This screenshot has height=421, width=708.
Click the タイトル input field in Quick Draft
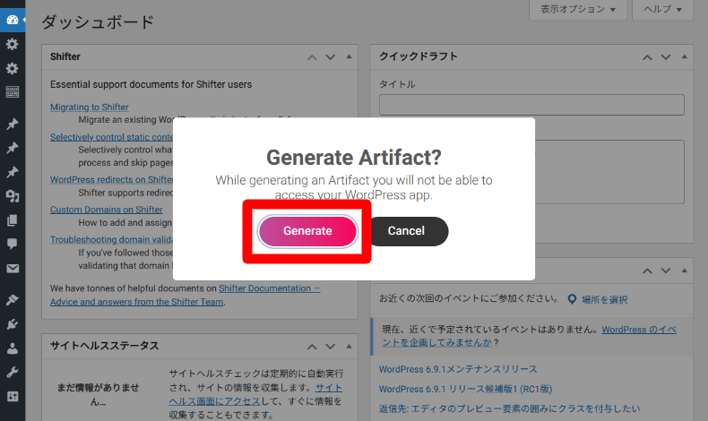531,105
